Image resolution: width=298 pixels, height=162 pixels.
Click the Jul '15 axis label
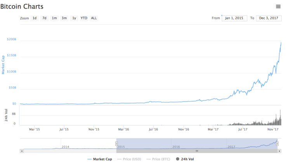click(x=64, y=129)
